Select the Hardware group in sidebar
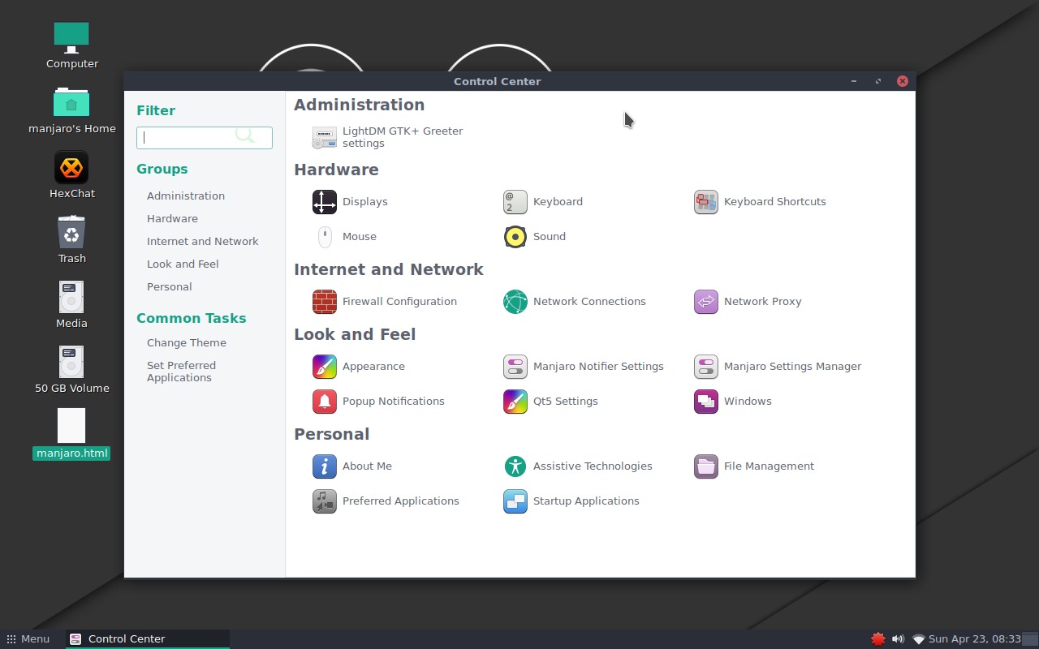This screenshot has width=1039, height=649. point(172,218)
